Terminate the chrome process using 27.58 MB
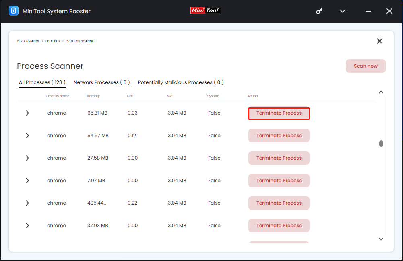 click(279, 158)
